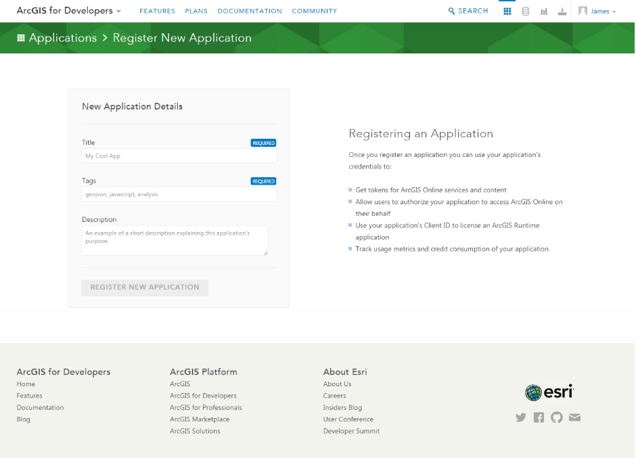Open footer Blog link

point(23,419)
